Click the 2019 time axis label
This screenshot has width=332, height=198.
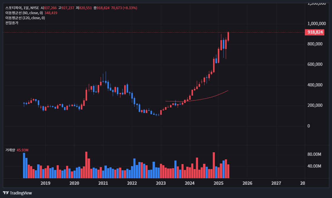pos(45,183)
